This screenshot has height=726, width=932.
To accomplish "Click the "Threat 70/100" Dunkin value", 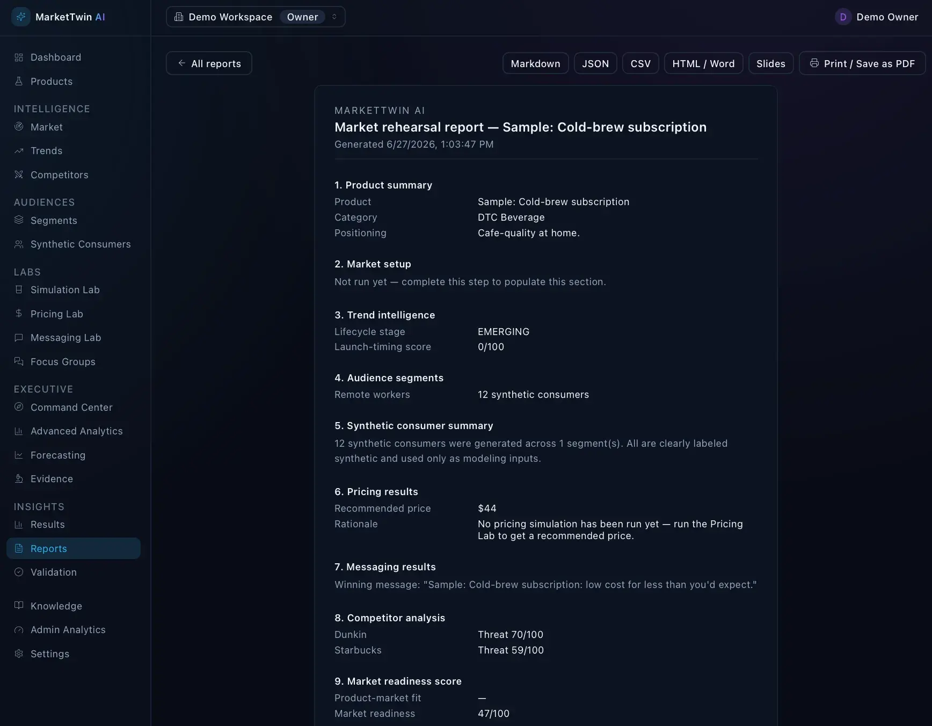I will click(511, 635).
